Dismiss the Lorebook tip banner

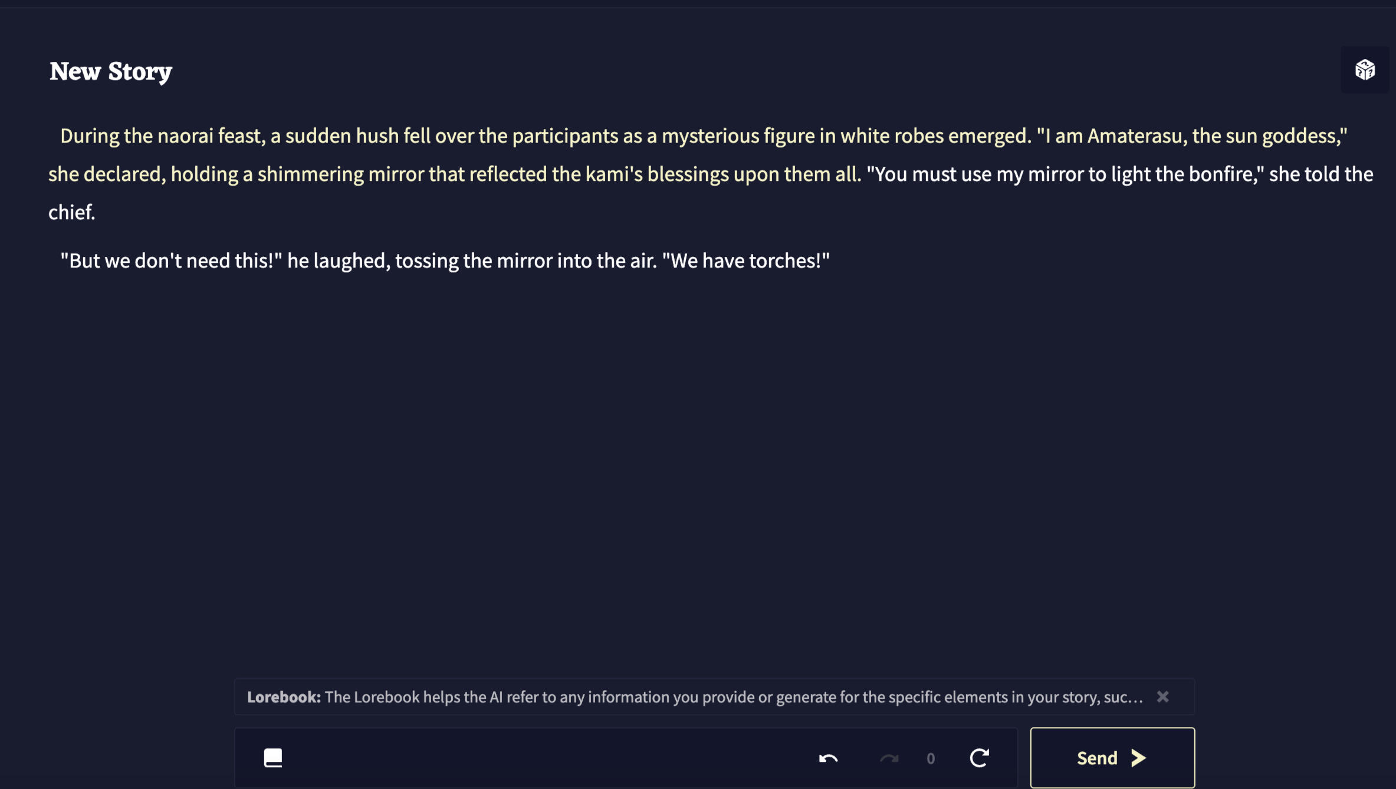tap(1162, 696)
